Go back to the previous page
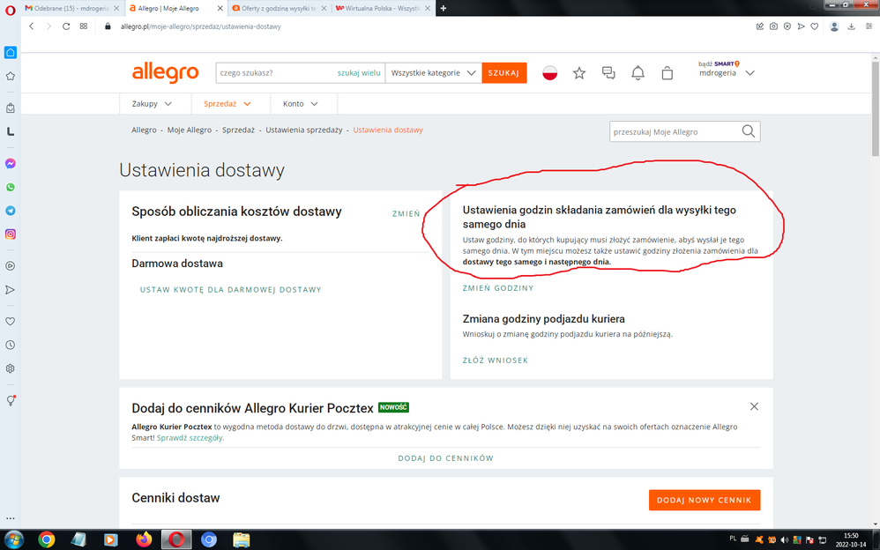The width and height of the screenshot is (880, 550). click(32, 26)
